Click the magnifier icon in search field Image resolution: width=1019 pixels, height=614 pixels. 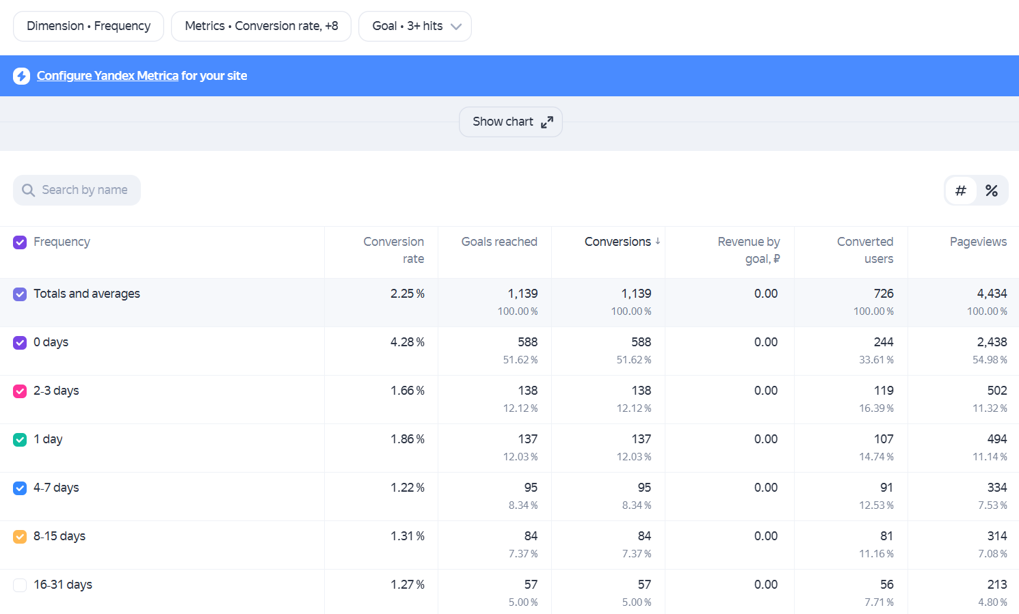[x=28, y=190]
